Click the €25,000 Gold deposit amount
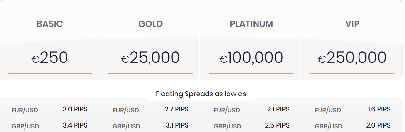 click(x=150, y=58)
